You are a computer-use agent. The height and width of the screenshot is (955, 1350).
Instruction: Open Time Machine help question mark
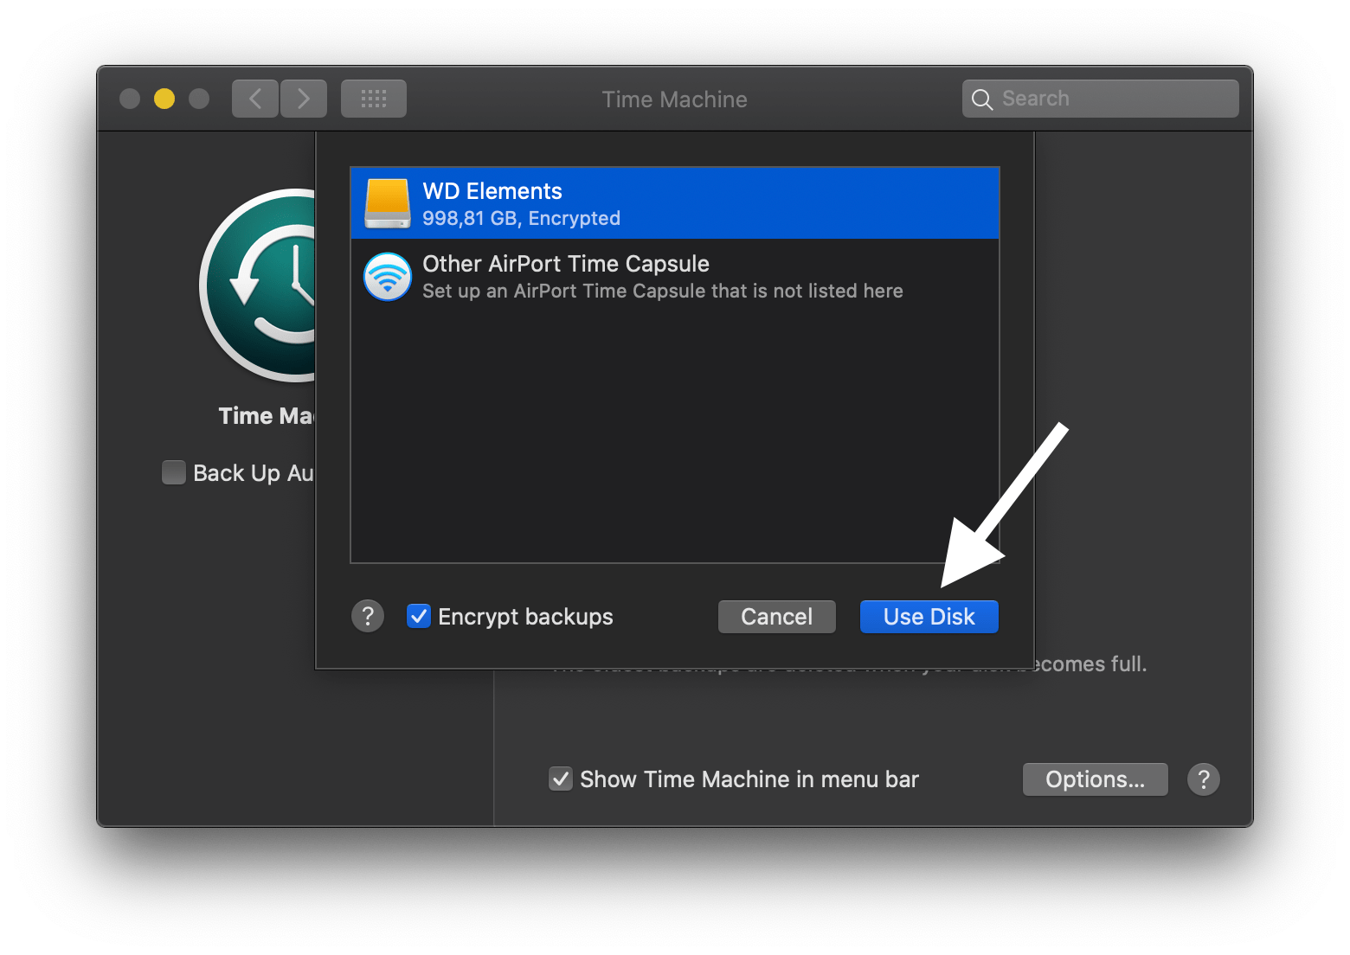tap(1203, 779)
